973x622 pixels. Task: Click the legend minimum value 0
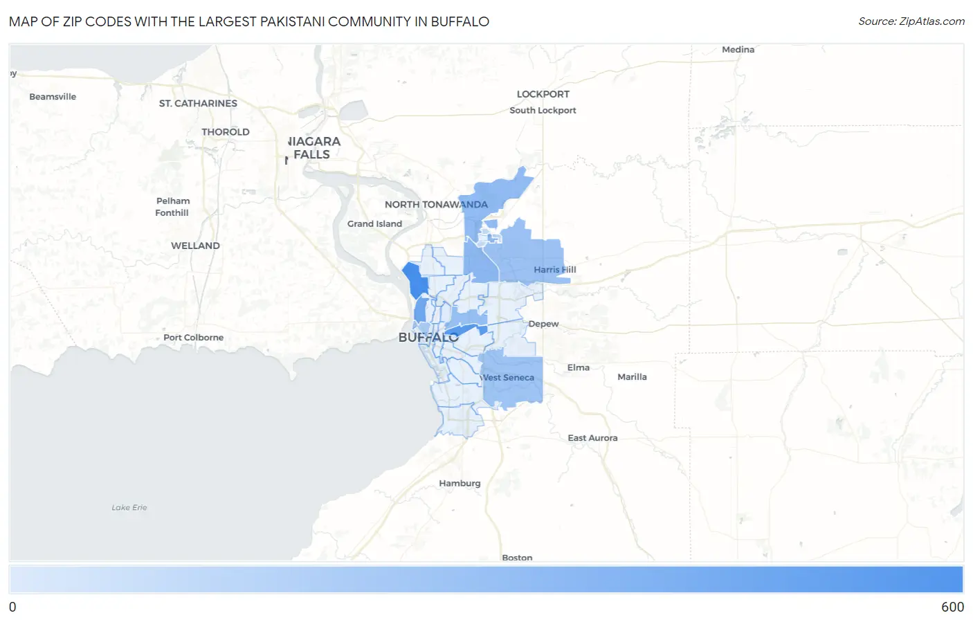click(12, 607)
